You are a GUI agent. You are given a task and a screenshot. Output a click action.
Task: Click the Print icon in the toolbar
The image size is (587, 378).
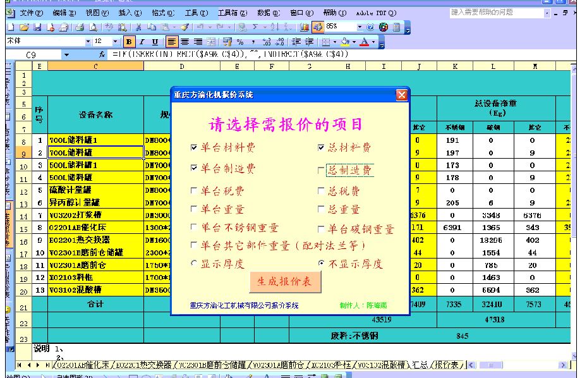(x=79, y=27)
